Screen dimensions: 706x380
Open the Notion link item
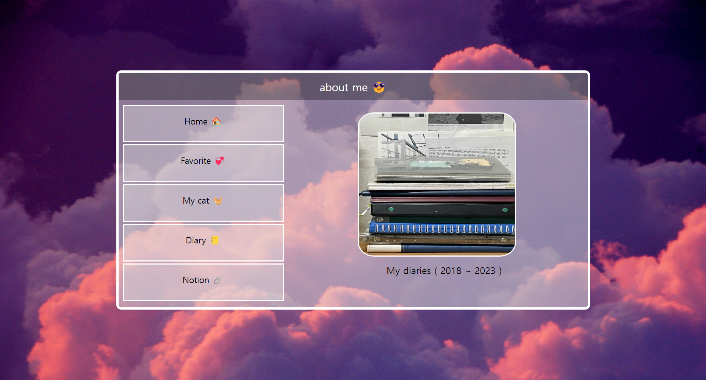(x=203, y=282)
